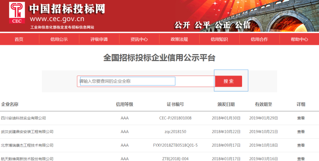319x161 pixels.
Task: Click the 证书编号 column header
Action: pos(175,104)
